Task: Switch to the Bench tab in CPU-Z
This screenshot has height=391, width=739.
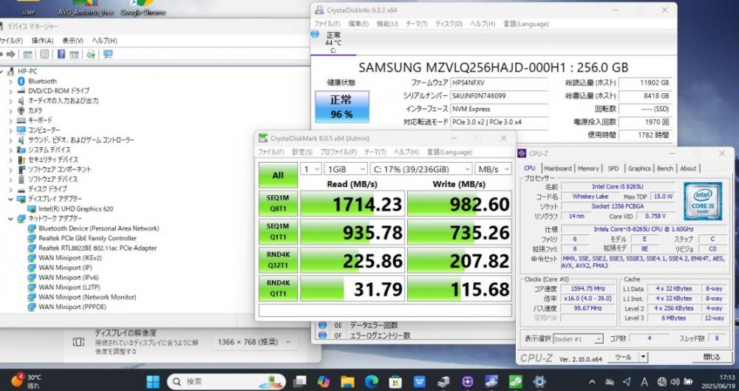Action: point(665,169)
